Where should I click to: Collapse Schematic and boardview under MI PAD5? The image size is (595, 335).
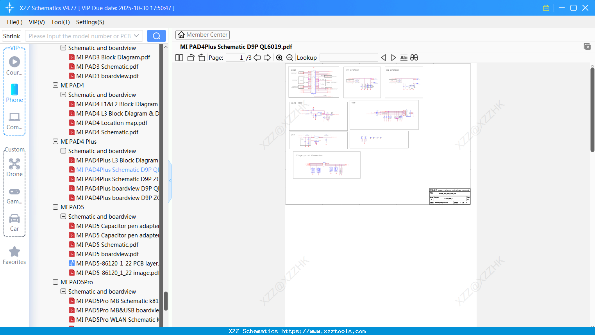pos(63,216)
